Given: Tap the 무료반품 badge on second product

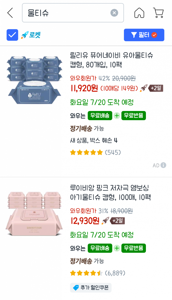Looking at the screenshot, I should [133, 248].
